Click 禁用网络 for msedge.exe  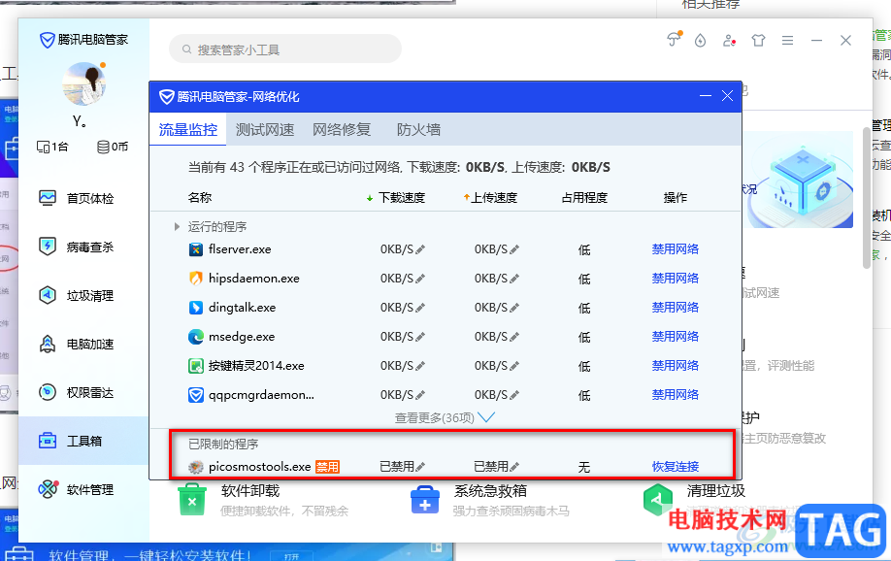point(676,336)
